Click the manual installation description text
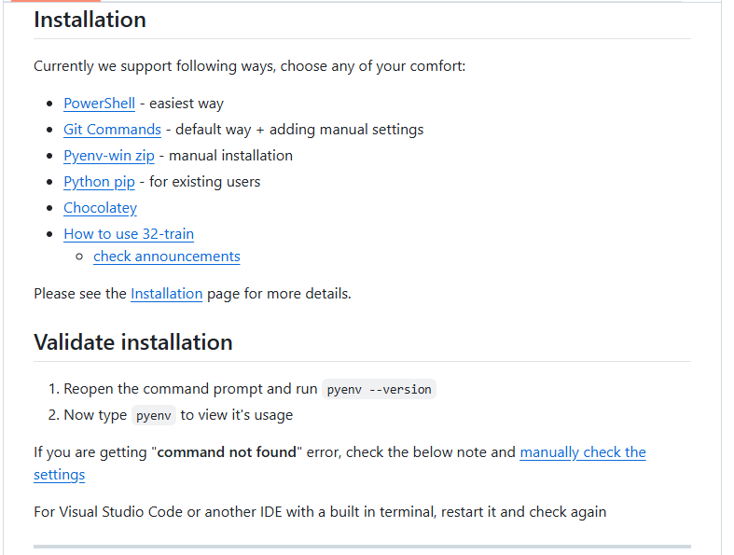 point(230,156)
